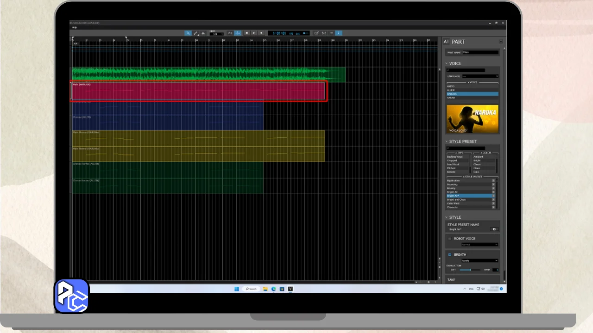Enable the Robot Voice checkbox
The height and width of the screenshot is (333, 593).
449,239
